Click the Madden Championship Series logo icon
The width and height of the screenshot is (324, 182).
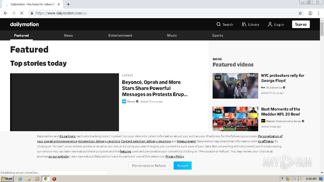263,121
